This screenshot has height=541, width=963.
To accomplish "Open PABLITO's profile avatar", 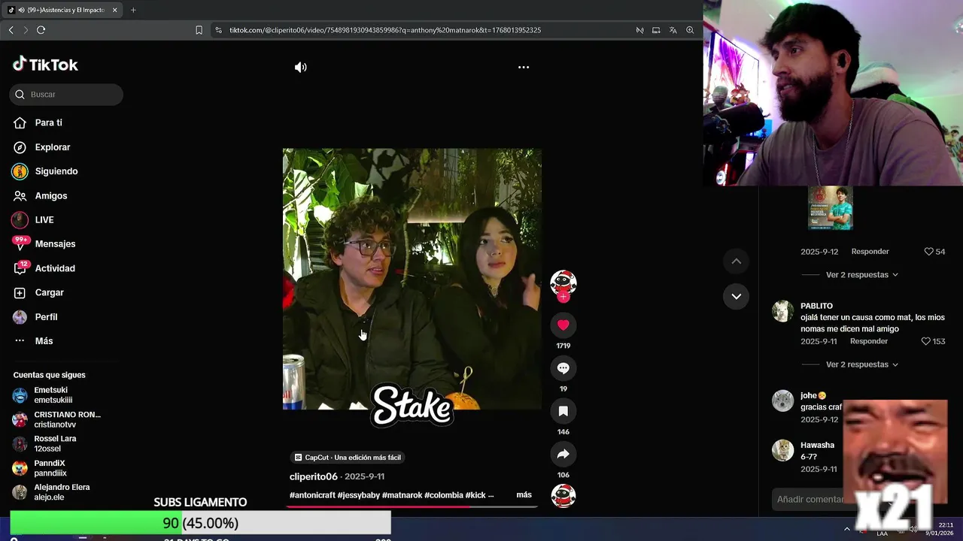I will [783, 311].
